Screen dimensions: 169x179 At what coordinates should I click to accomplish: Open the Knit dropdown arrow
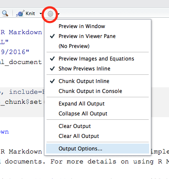pos(41,14)
